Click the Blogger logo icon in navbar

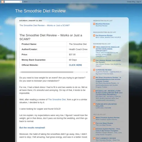2,2
